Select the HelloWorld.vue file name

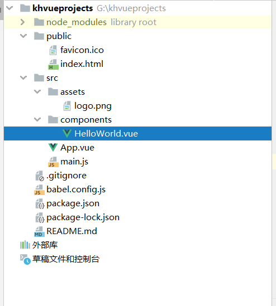click(106, 133)
